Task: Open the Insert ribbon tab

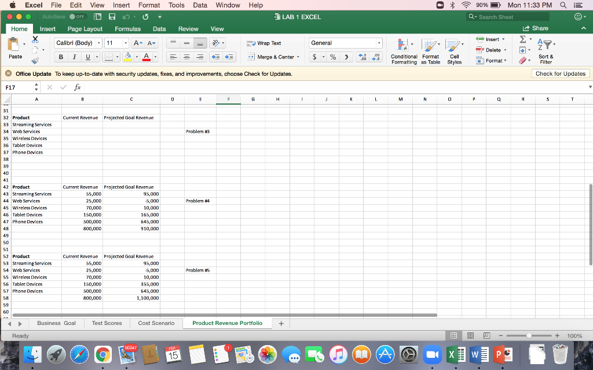Action: point(47,29)
